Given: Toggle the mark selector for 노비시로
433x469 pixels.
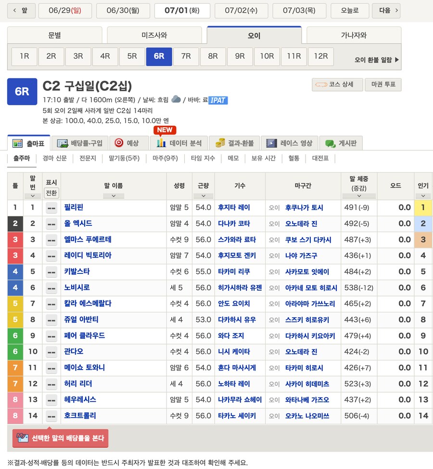Looking at the screenshot, I should coord(51,288).
